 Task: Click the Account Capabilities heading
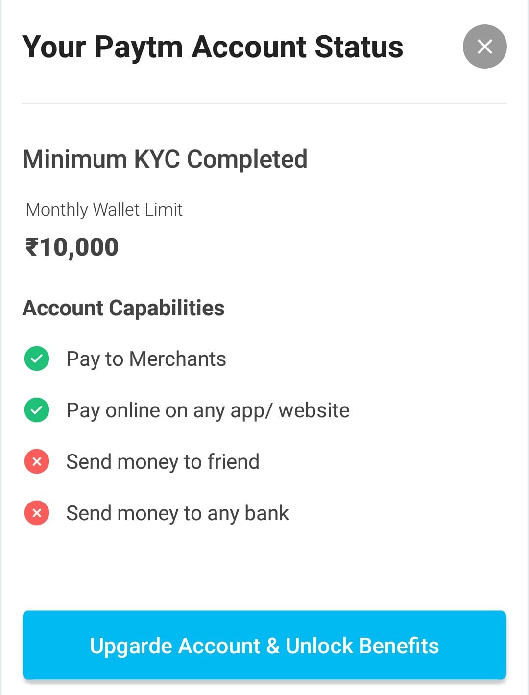coord(123,308)
